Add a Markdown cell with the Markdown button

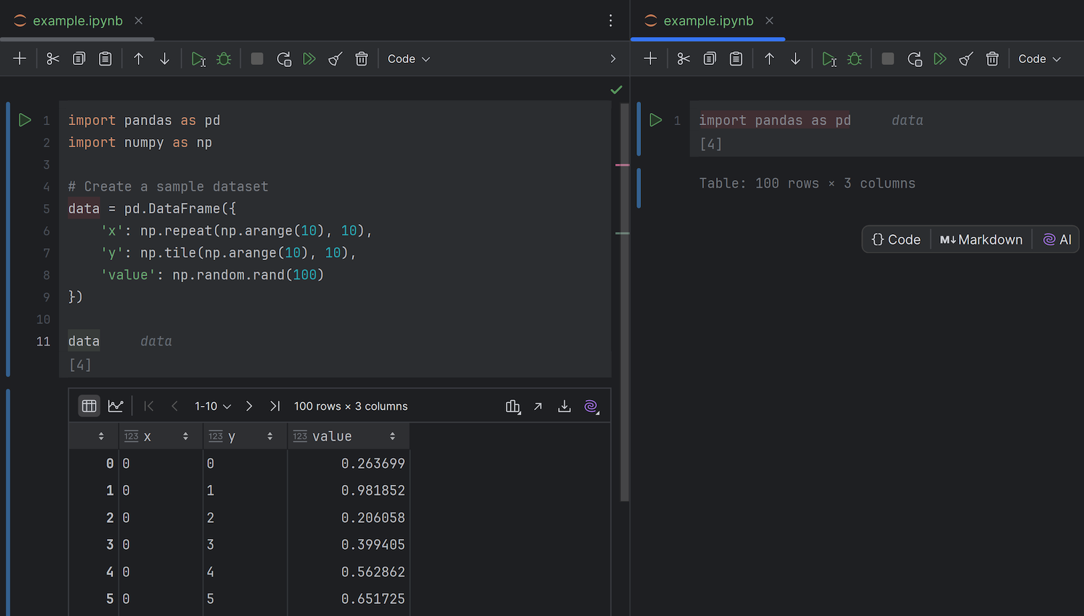pos(981,239)
